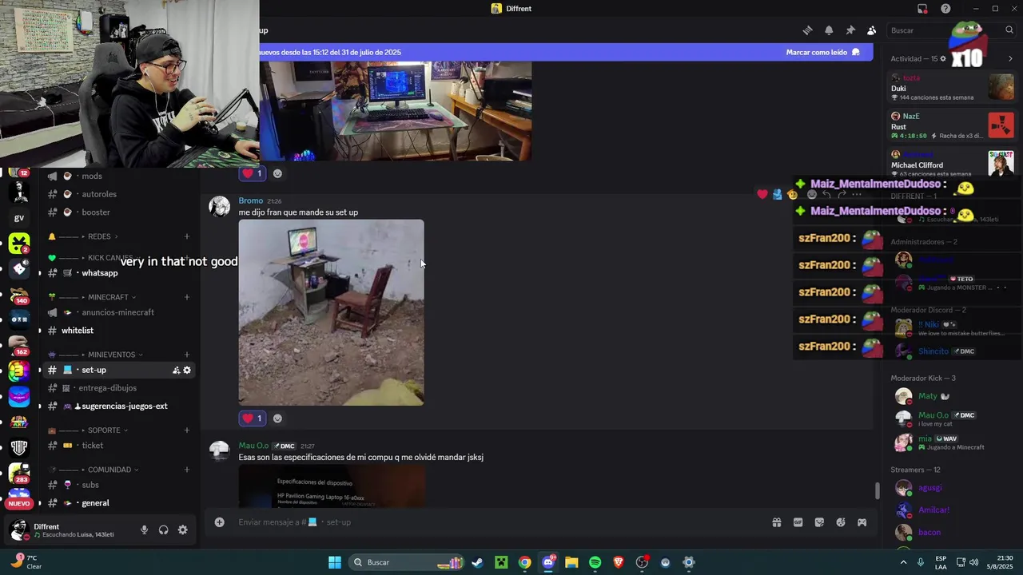1023x575 pixels.
Task: Add reaction smiley under Bromo's image
Action: pyautogui.click(x=277, y=418)
